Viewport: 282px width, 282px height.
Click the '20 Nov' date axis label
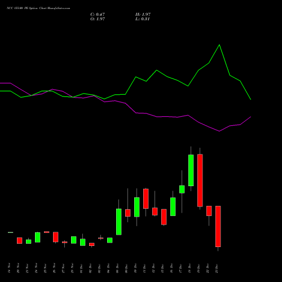click(18, 268)
